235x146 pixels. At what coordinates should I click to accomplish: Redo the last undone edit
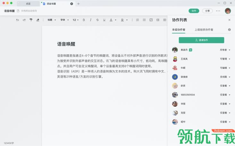[x=24, y=20]
